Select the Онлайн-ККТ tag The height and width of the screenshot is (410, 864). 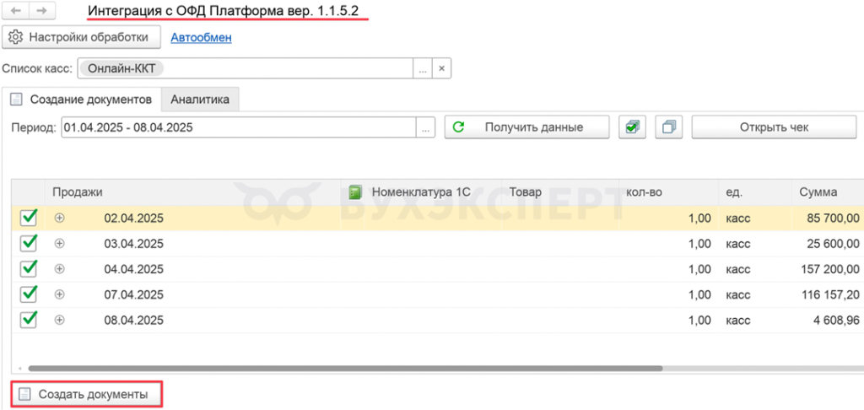[x=121, y=68]
